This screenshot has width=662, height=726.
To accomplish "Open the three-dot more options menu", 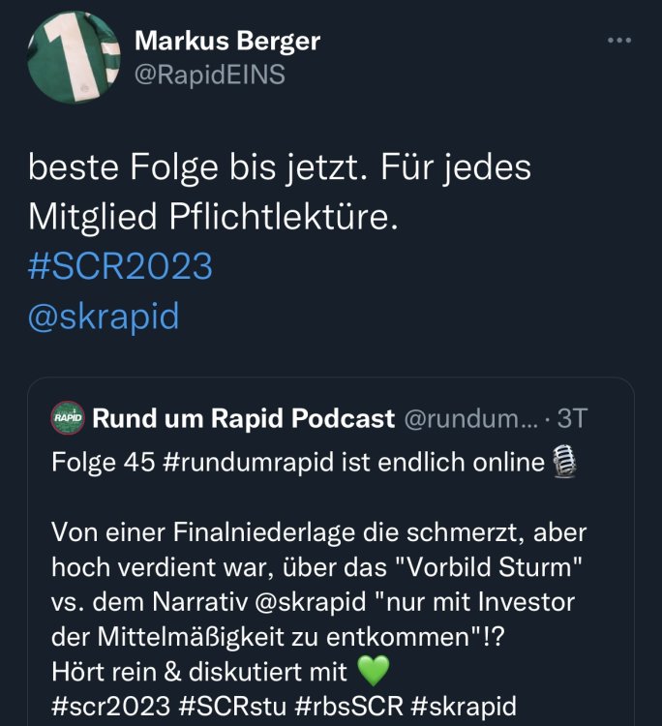I will coord(618,41).
